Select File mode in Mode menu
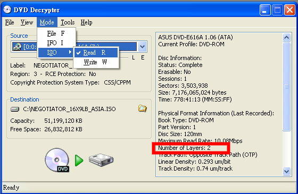Viewport: 298px width, 194px height. point(56,33)
